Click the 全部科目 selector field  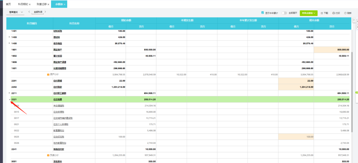(x=38, y=12)
